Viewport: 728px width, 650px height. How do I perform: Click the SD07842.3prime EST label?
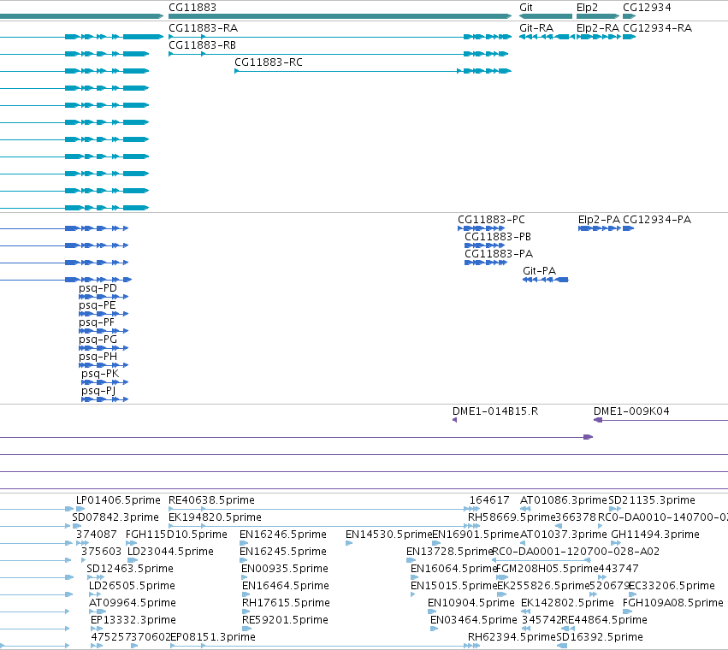(115, 517)
